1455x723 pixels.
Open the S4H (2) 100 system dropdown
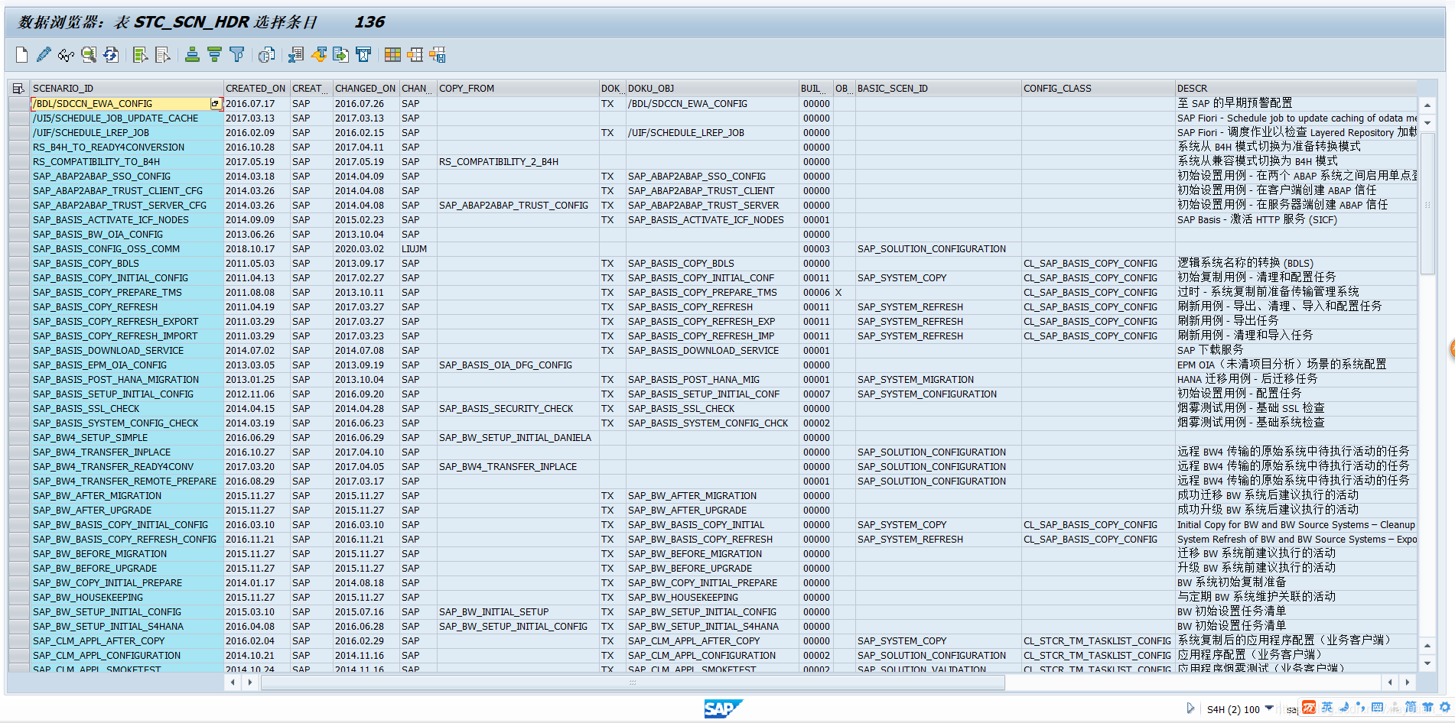click(x=1270, y=708)
